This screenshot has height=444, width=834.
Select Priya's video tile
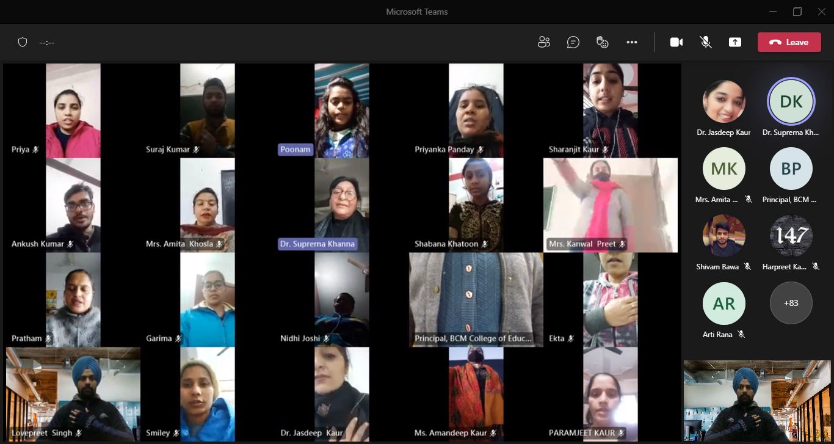[x=73, y=111]
